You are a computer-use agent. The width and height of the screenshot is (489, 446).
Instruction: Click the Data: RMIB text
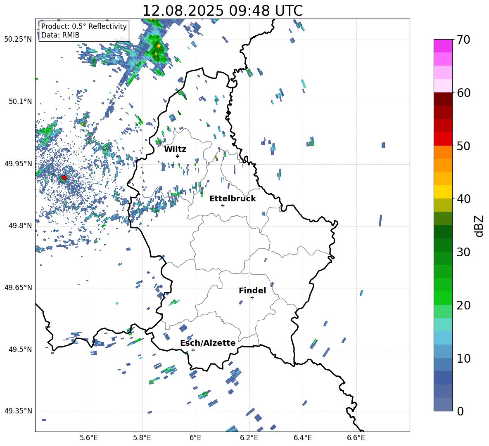[x=60, y=35]
